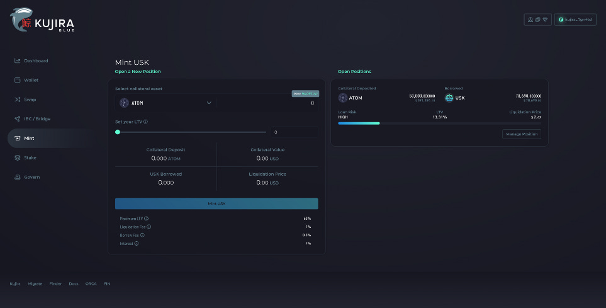
Task: Click the info icon next to Liquidation Fee
Action: coord(149,227)
